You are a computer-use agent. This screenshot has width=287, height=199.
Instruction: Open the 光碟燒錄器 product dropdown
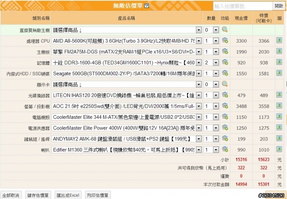pos(126,95)
